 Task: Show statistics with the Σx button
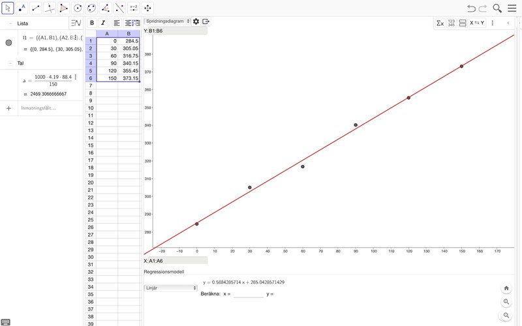pos(440,23)
